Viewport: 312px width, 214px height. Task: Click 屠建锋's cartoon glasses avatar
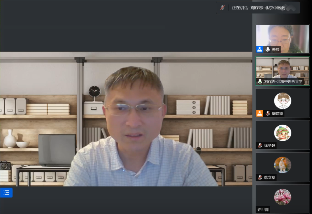(x=283, y=101)
